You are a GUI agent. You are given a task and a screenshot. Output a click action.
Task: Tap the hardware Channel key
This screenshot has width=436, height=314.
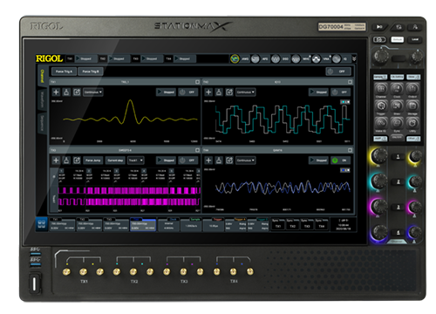[x=381, y=88]
